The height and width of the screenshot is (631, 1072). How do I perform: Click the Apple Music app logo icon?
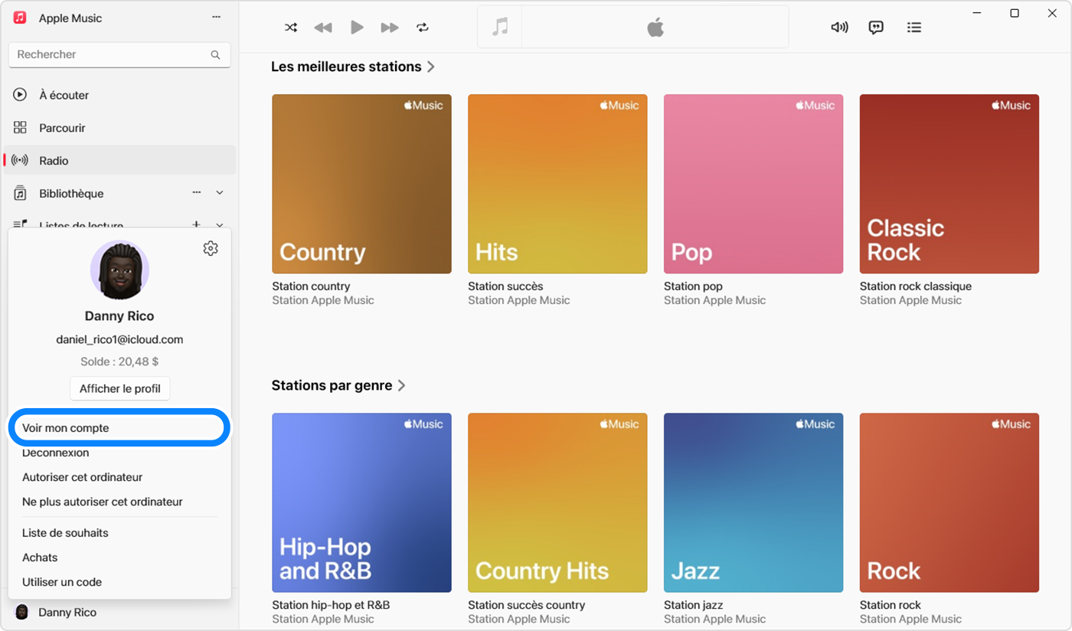20,18
